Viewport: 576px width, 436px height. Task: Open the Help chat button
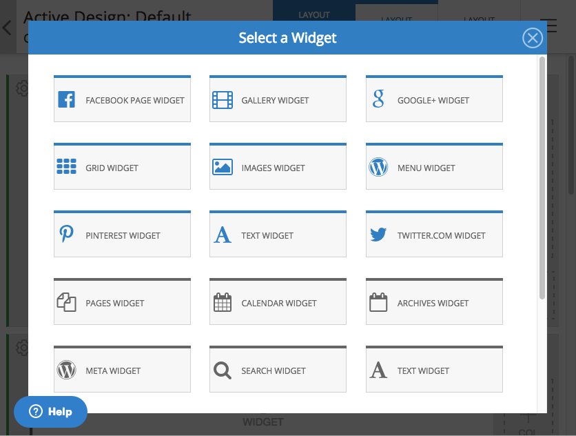pos(51,412)
